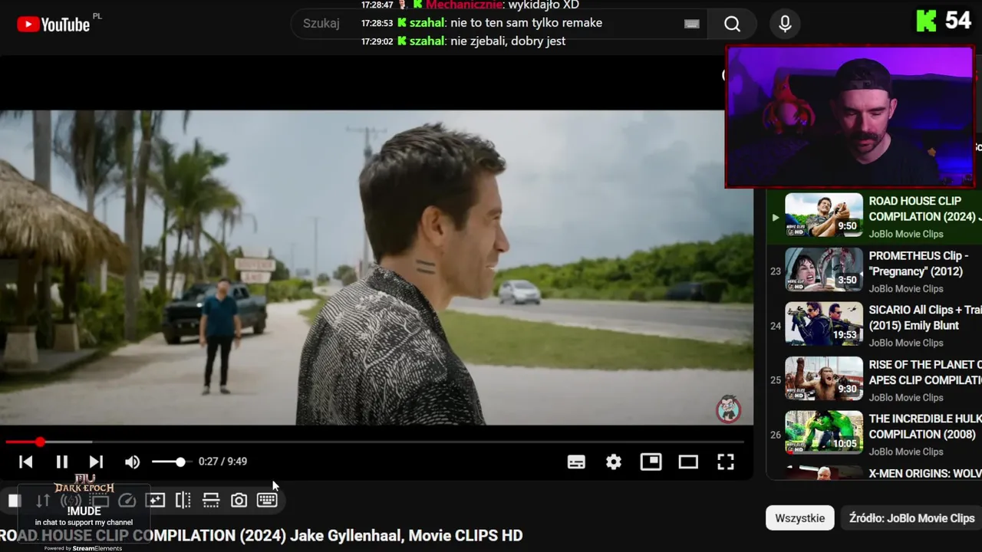Click the reverse playlist arrows icon

point(43,501)
